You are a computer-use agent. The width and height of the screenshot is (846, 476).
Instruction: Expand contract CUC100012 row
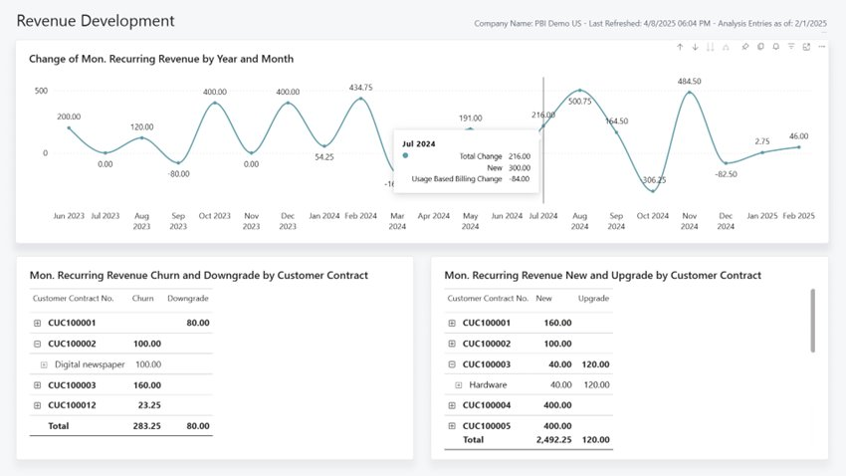(x=37, y=405)
